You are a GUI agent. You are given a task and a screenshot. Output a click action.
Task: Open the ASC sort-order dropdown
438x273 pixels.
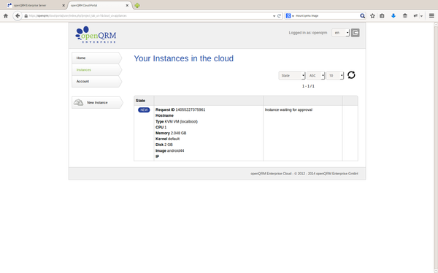[316, 75]
